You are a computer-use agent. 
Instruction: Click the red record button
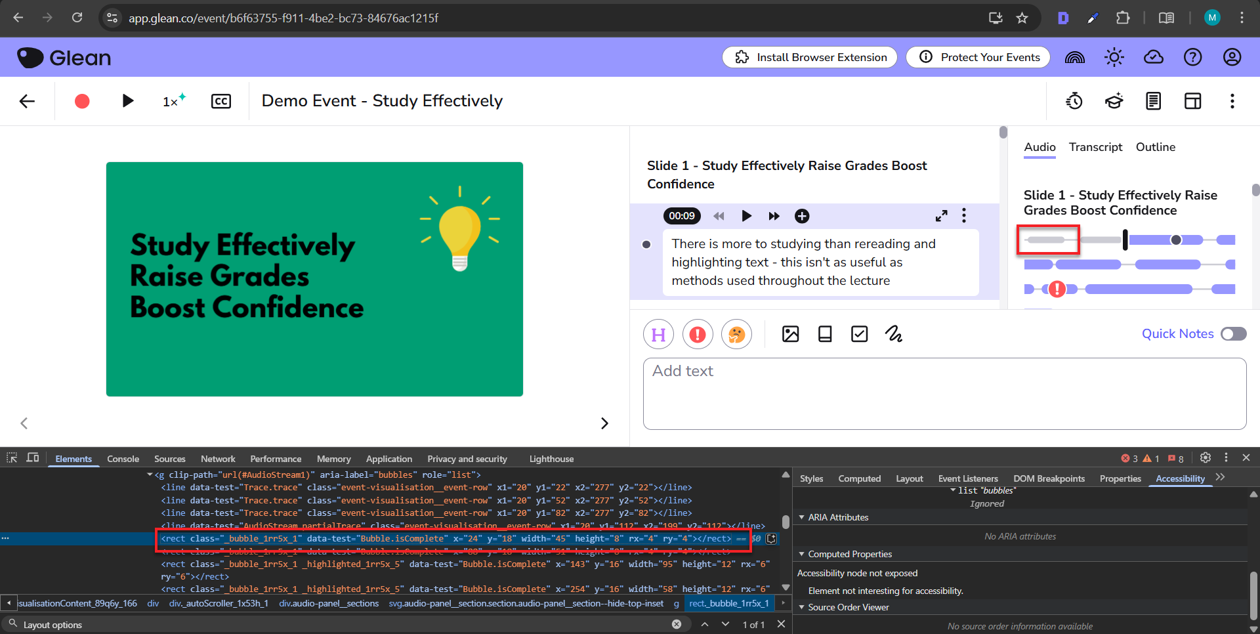pyautogui.click(x=82, y=101)
